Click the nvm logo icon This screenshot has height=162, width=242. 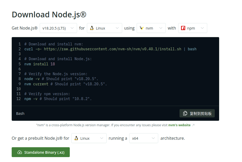pos(141,28)
